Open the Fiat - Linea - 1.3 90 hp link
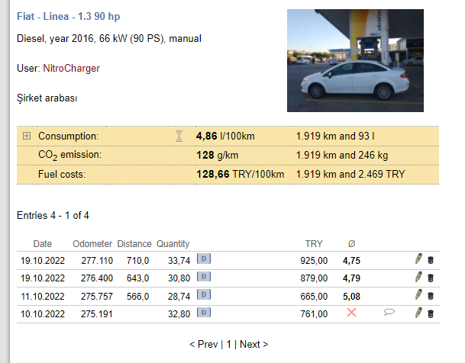465x363 pixels. tap(69, 16)
